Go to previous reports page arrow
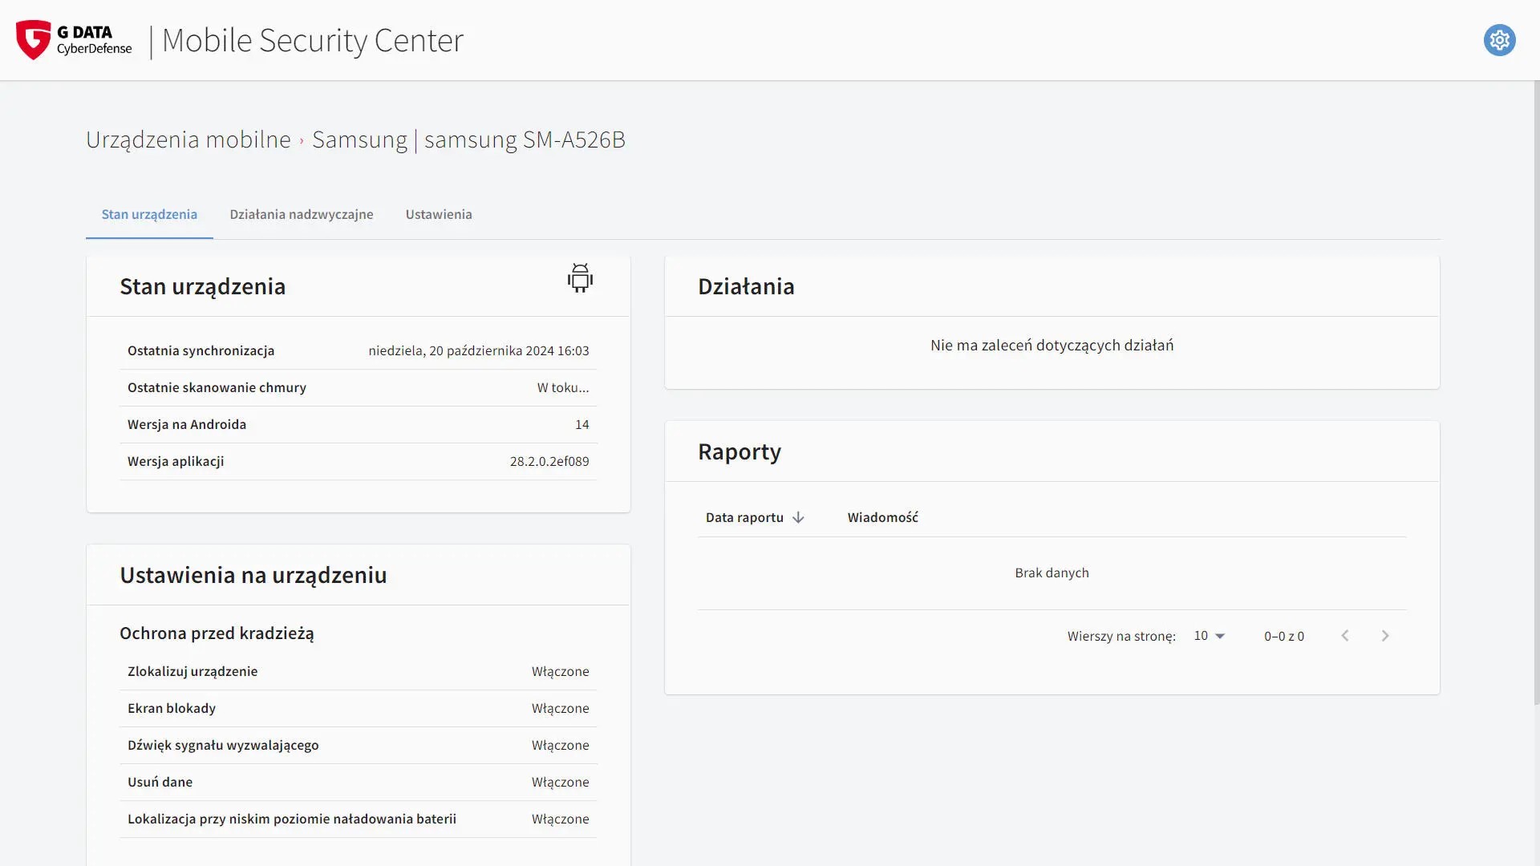 pos(1345,636)
